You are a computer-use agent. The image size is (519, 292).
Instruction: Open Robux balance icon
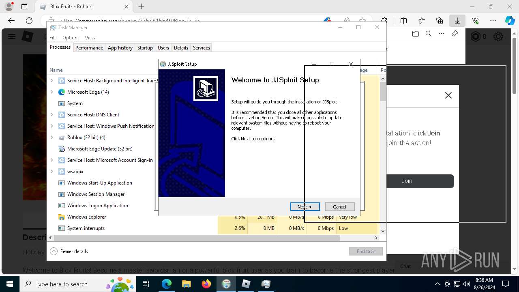[476, 37]
